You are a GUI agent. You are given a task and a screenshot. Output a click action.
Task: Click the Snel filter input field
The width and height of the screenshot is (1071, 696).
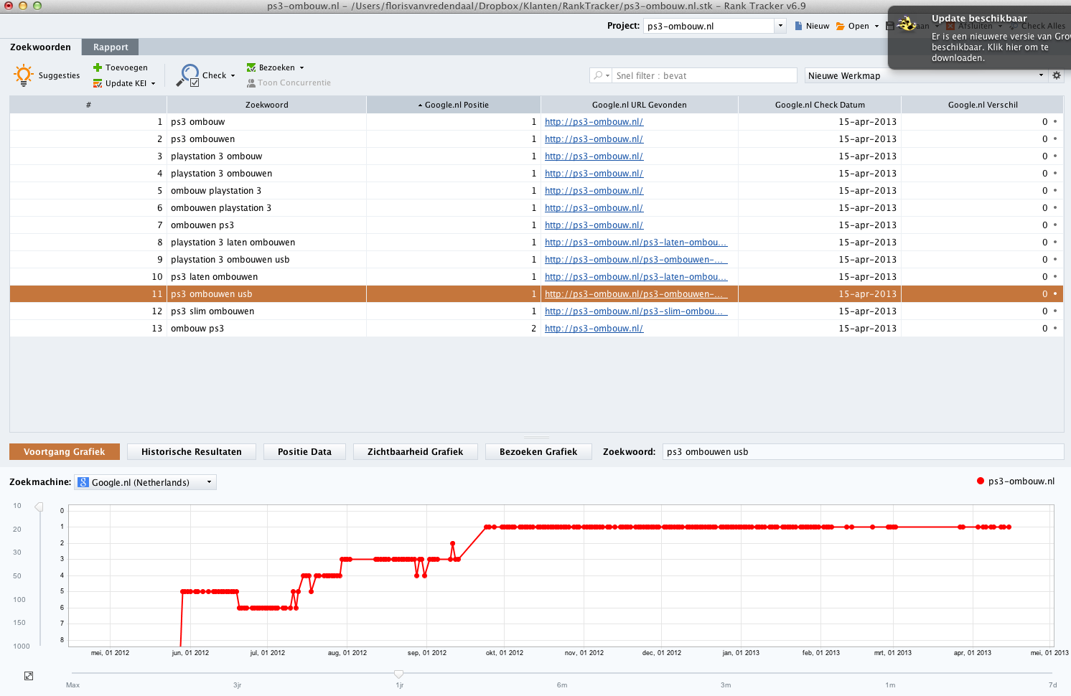pyautogui.click(x=705, y=75)
